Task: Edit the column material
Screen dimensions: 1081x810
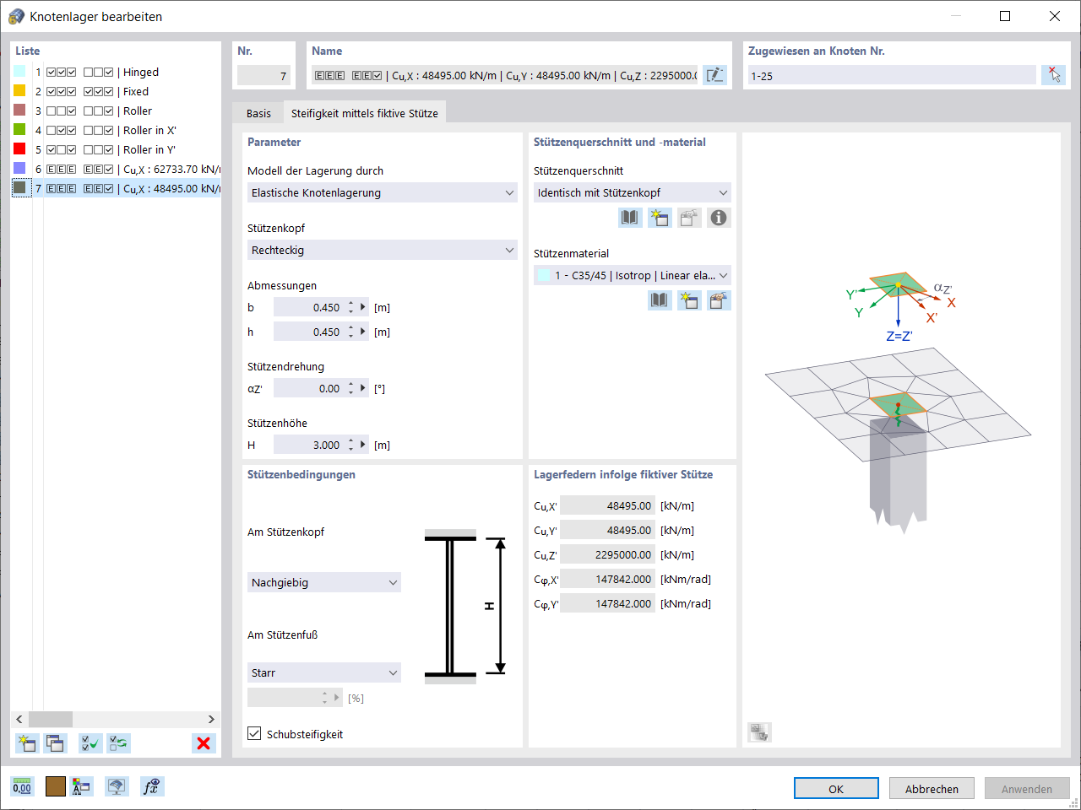Action: pyautogui.click(x=719, y=300)
